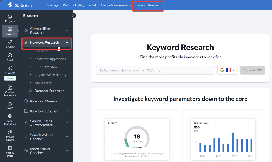The width and height of the screenshot is (272, 162).
Task: Select Ads History in the sidebar
Action: [43, 83]
